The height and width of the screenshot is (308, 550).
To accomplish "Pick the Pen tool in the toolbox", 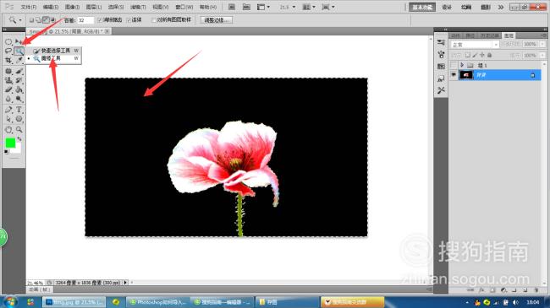I will point(8,110).
